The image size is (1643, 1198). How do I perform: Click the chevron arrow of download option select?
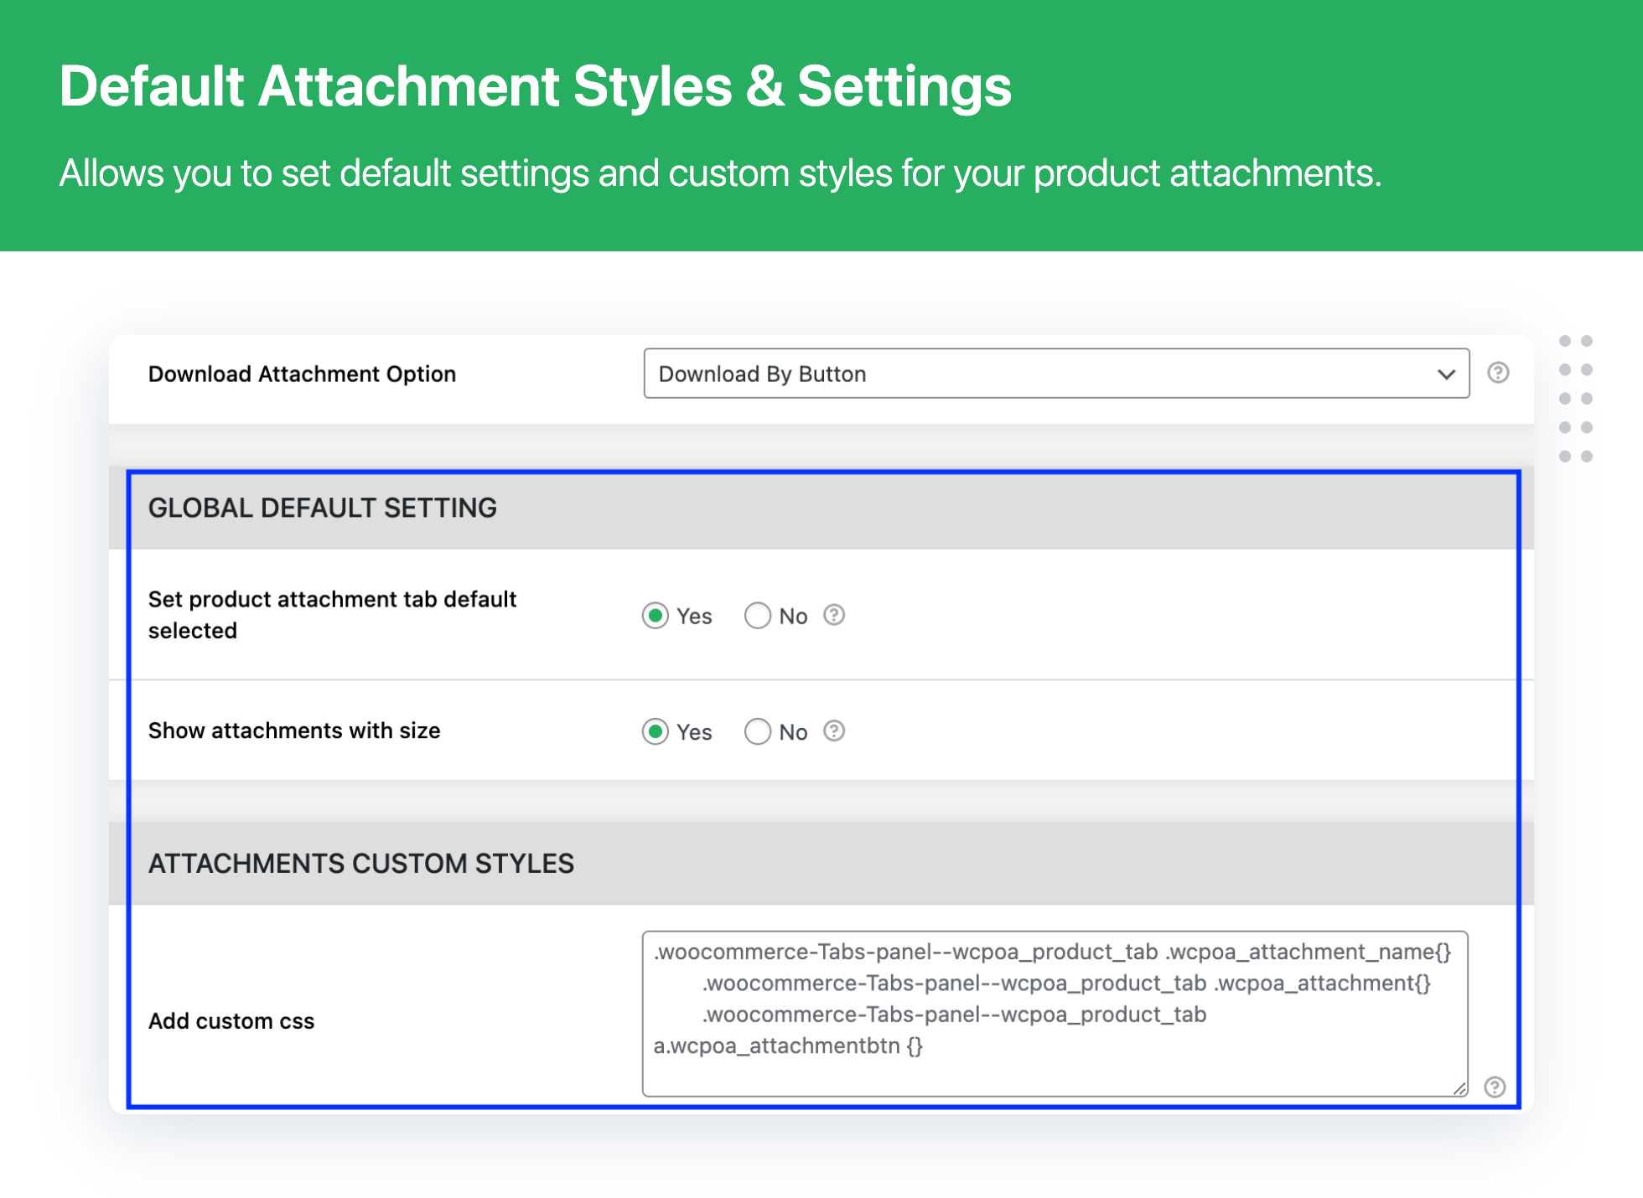coord(1446,374)
